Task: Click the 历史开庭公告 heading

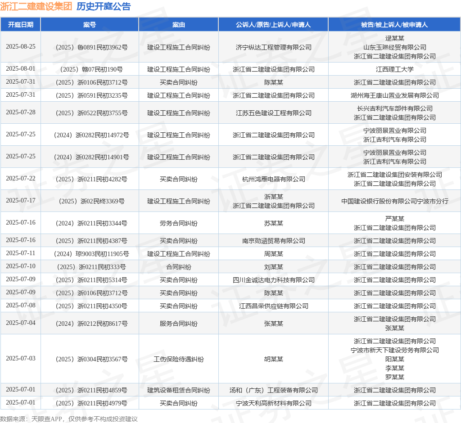Action: 104,6
